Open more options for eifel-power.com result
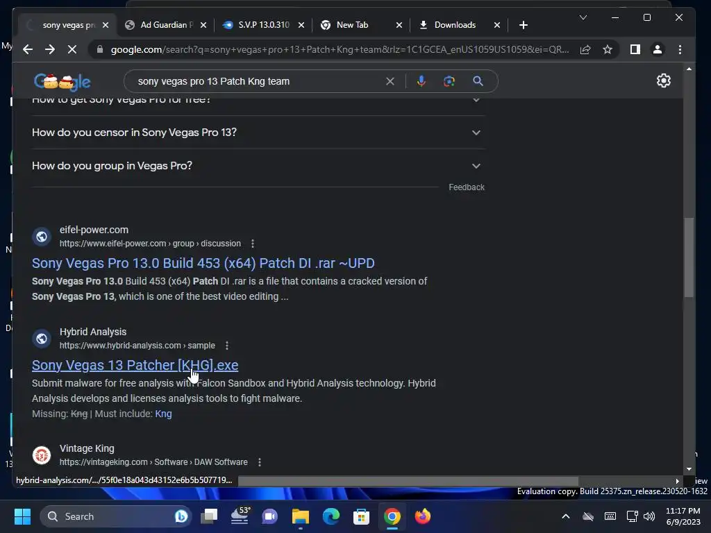The image size is (711, 533). [x=253, y=244]
